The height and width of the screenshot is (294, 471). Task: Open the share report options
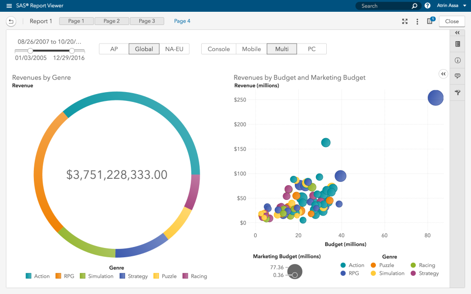(x=457, y=92)
